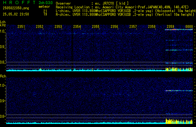This screenshot has height=127, width=196.
Task: Click the Rch 0.9 kHz axis label
Action: tap(2, 101)
